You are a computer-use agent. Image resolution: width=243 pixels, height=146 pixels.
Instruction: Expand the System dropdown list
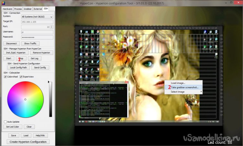[51, 17]
